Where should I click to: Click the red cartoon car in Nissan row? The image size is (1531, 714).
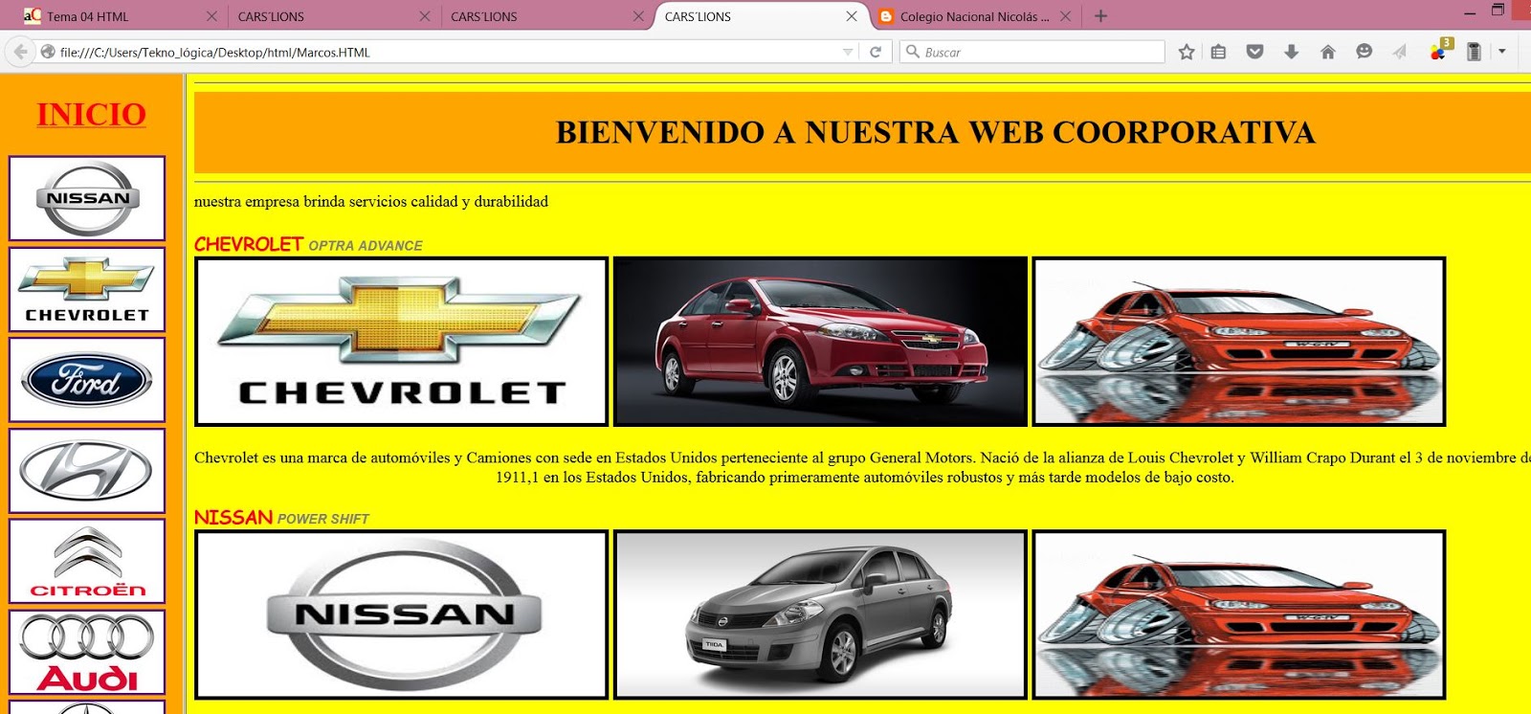[1239, 614]
